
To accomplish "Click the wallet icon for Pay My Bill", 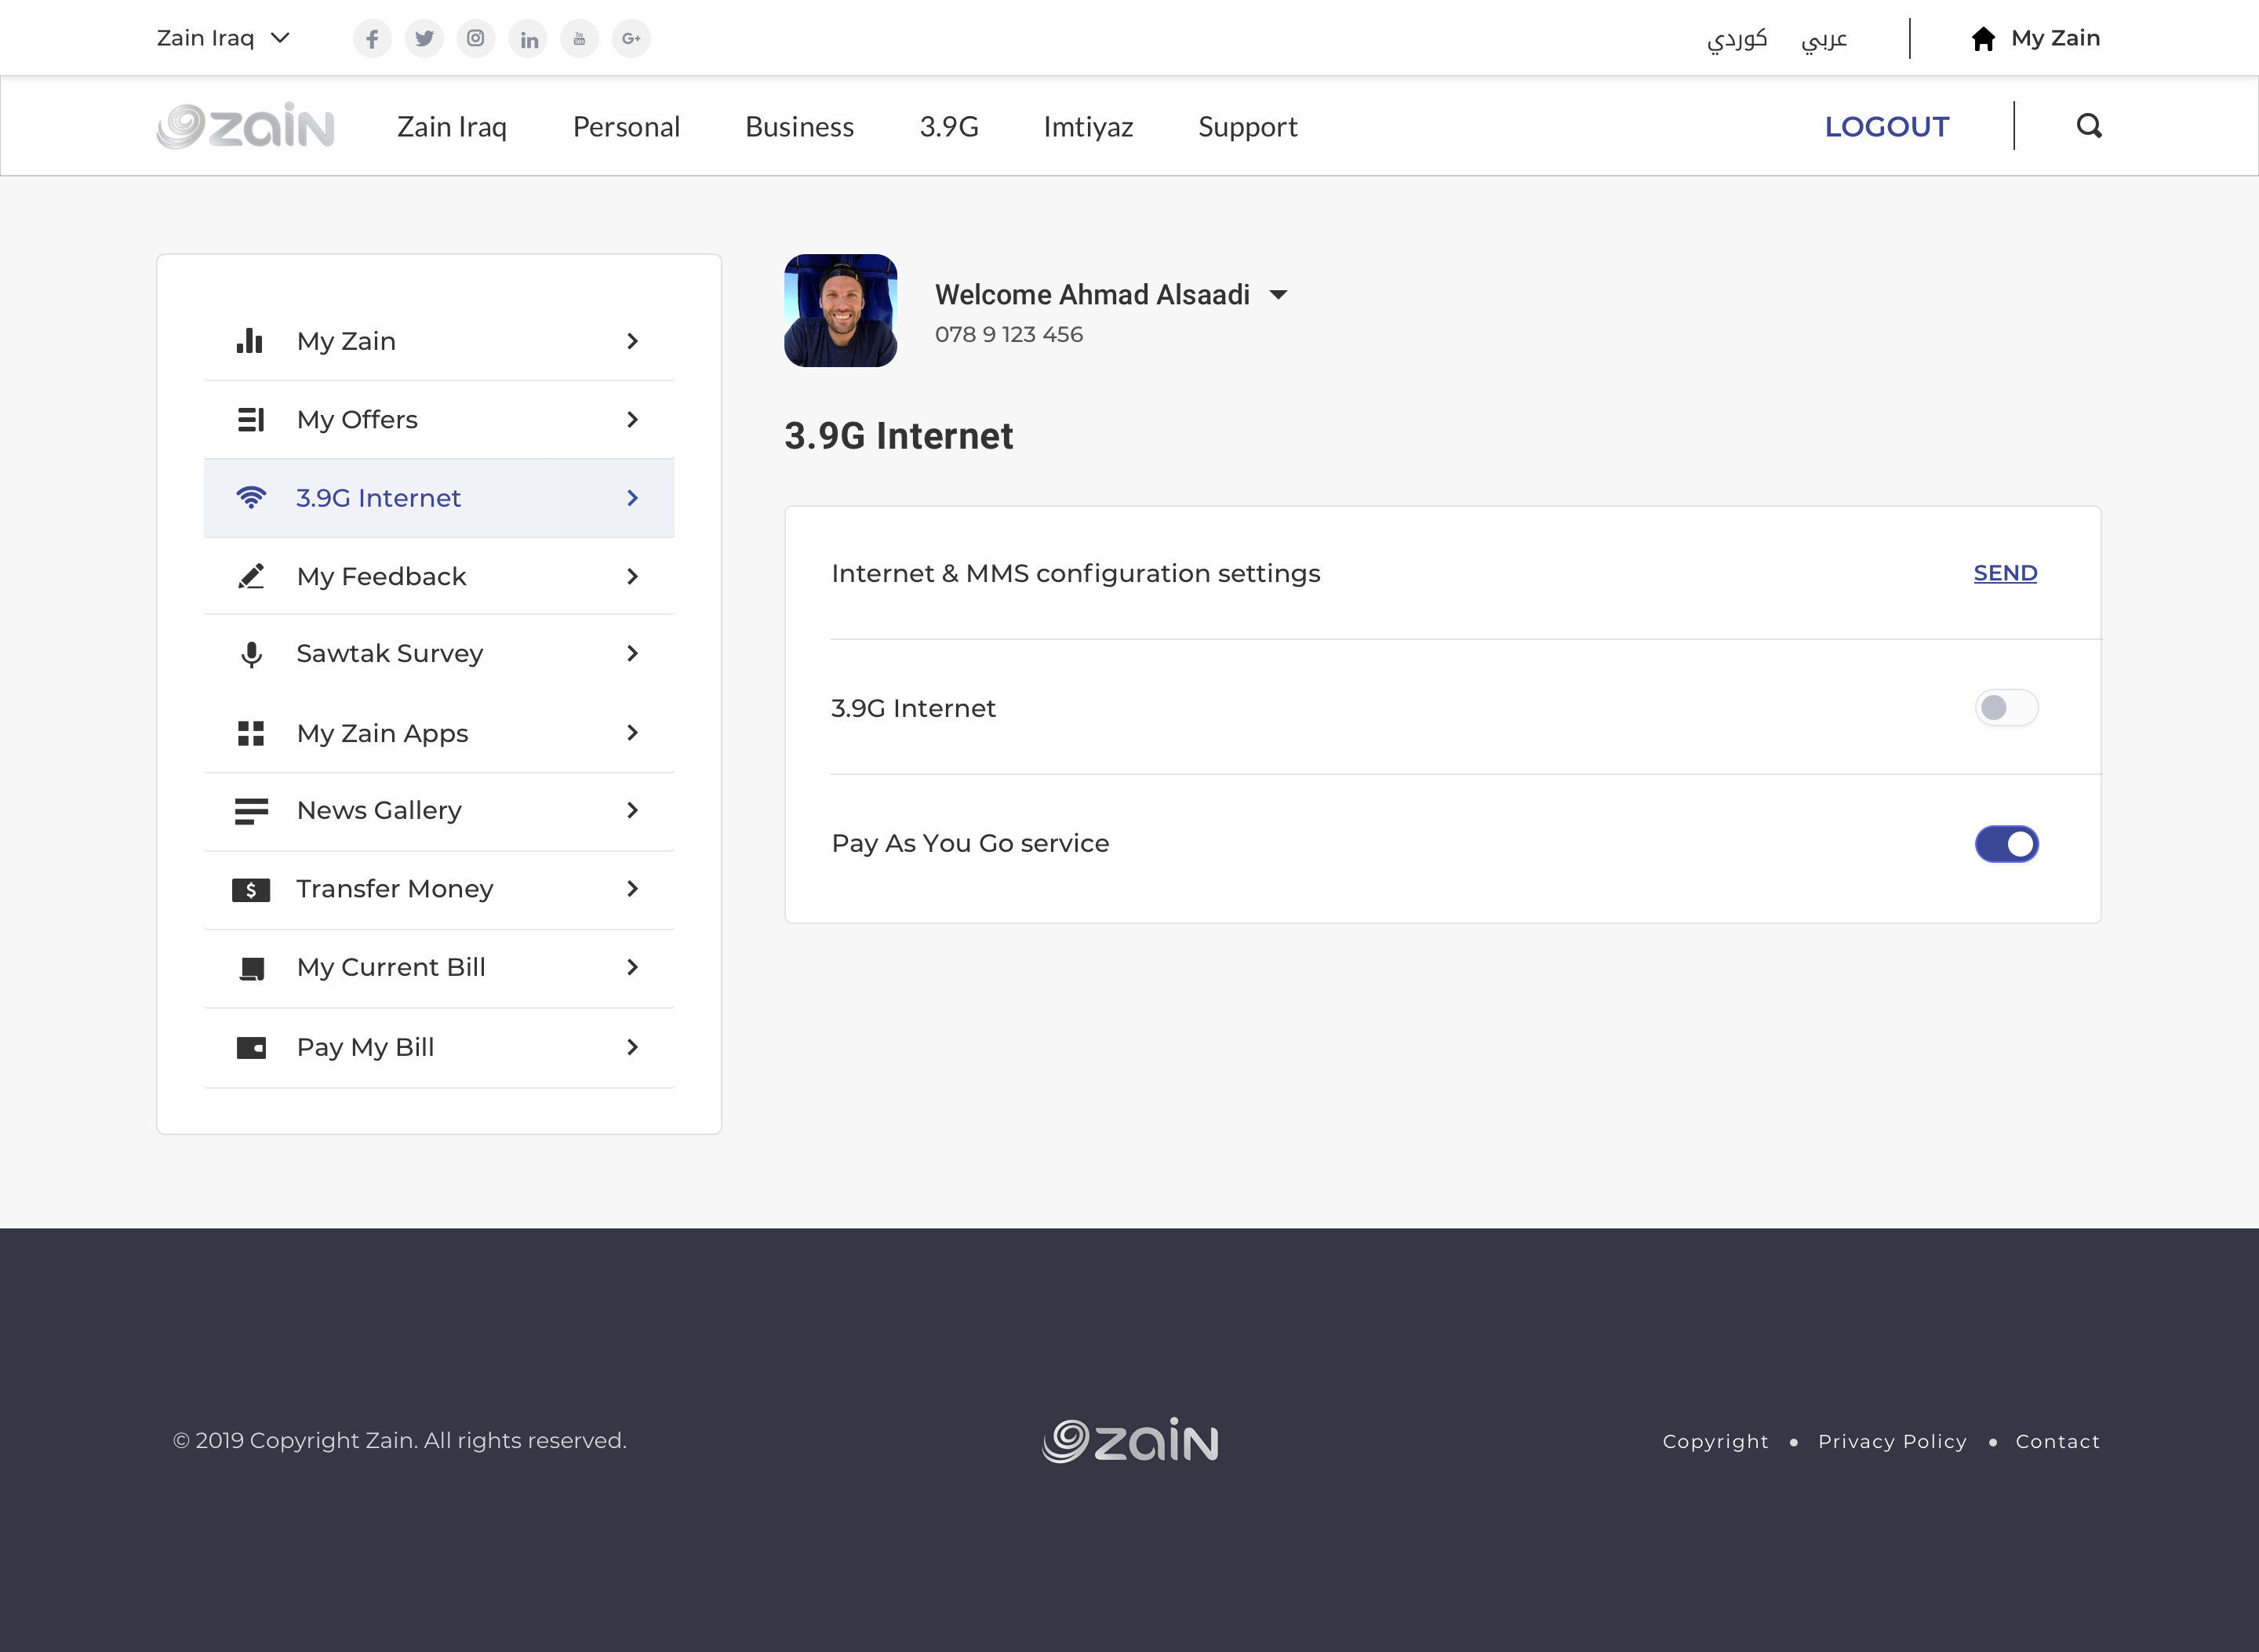I will 251,1047.
